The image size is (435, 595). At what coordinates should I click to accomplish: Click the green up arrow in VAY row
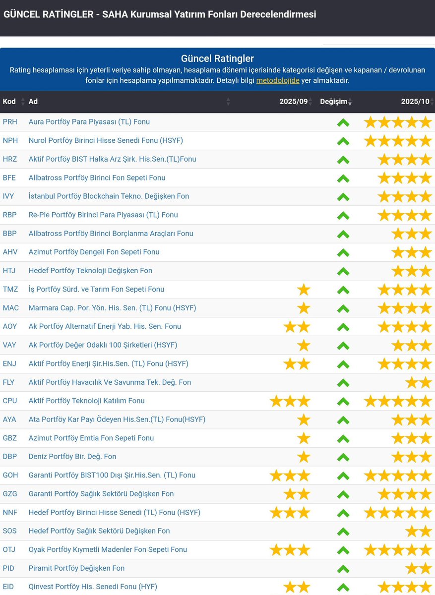(x=343, y=346)
